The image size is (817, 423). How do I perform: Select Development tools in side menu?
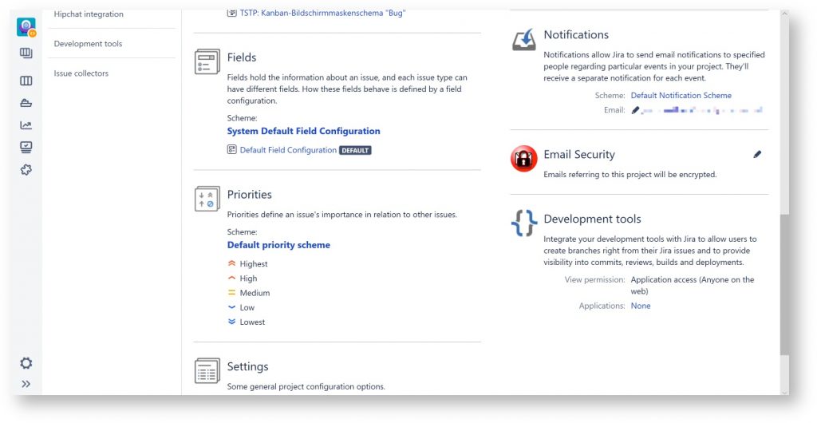(x=88, y=44)
